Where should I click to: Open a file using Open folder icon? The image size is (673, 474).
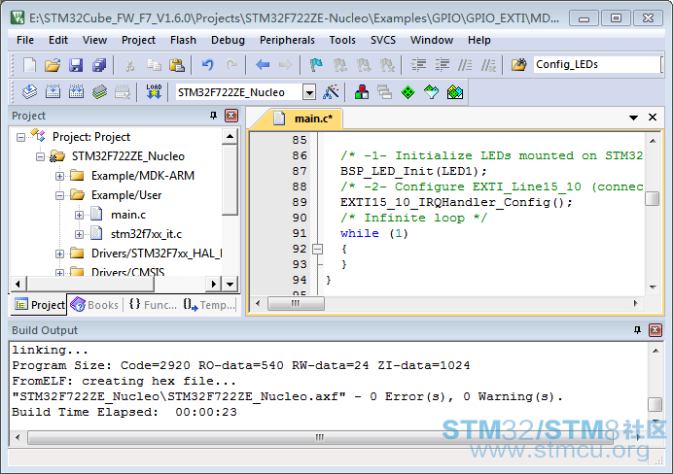pos(53,65)
